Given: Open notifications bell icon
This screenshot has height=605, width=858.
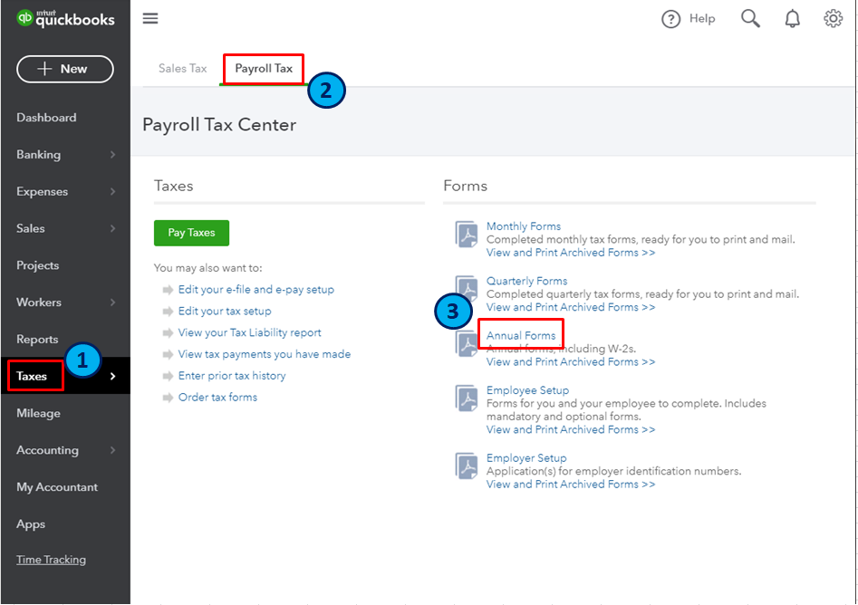Looking at the screenshot, I should tap(793, 19).
